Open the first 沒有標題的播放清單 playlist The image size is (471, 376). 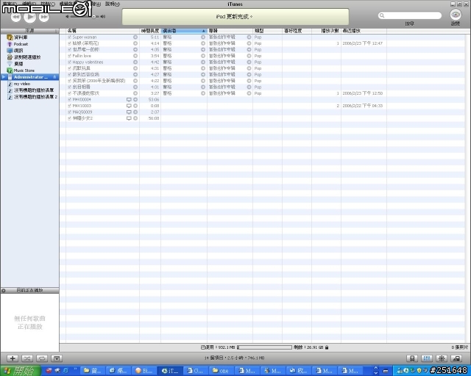tap(34, 90)
